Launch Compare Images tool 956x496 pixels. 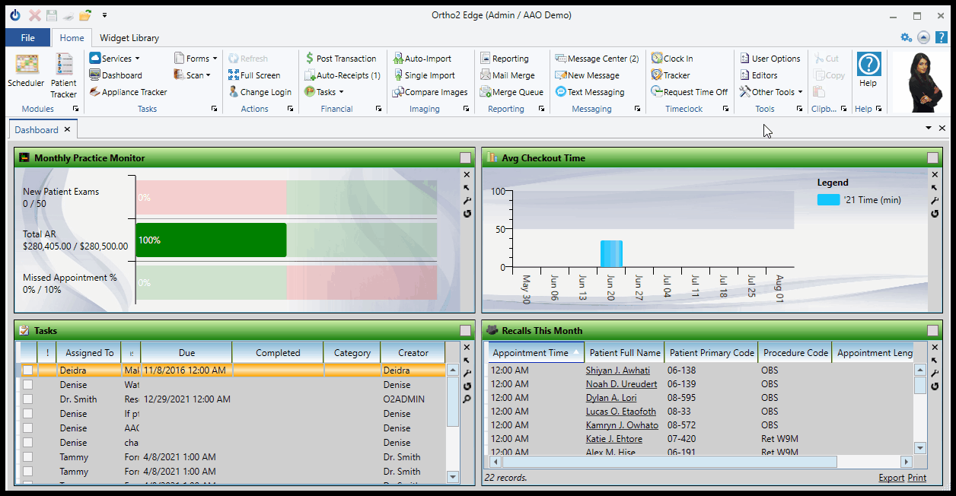point(430,92)
